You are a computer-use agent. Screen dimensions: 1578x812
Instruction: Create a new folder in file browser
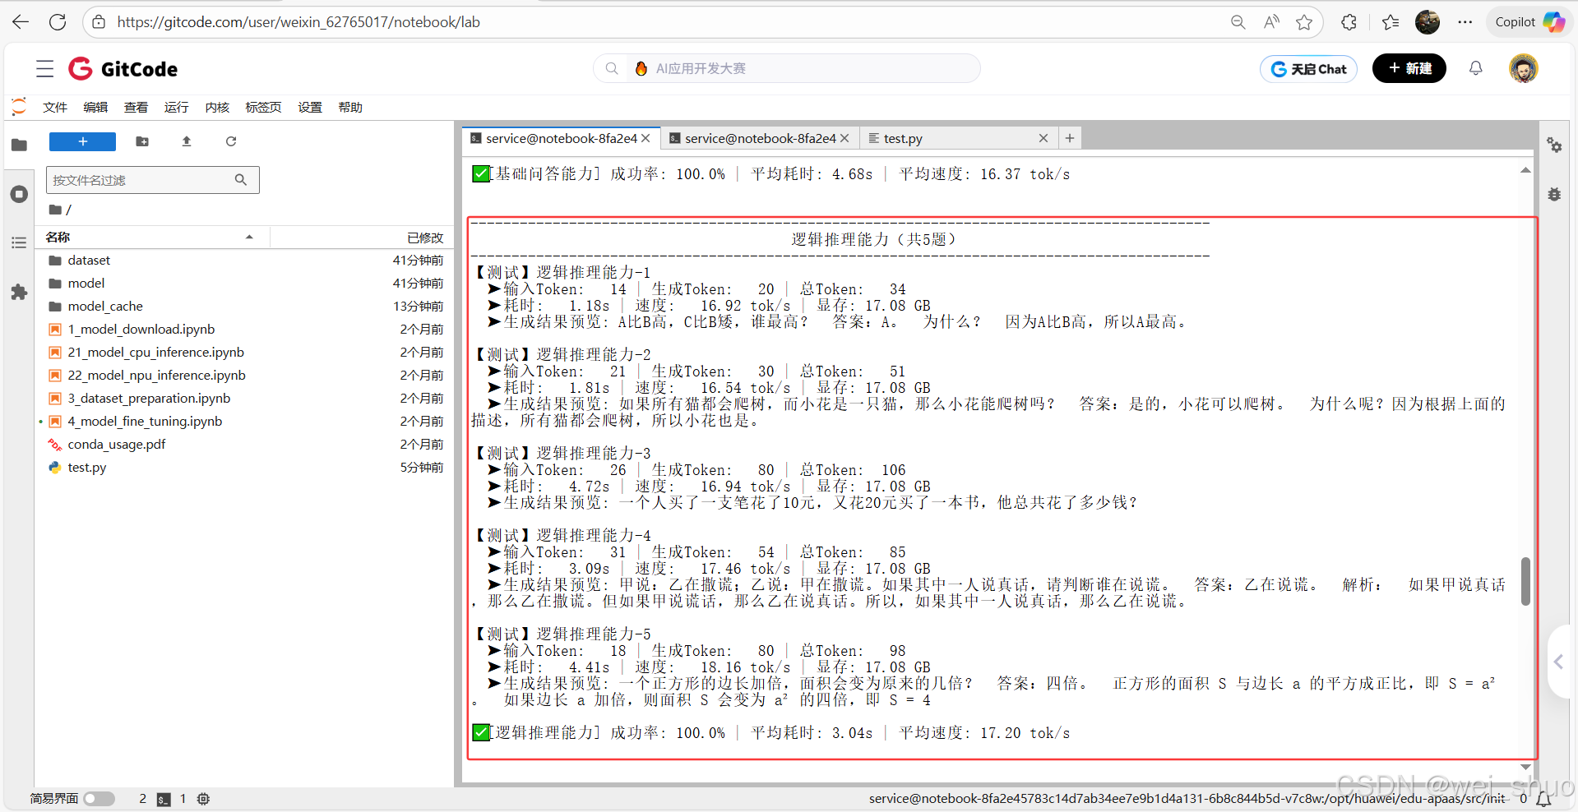tap(142, 141)
